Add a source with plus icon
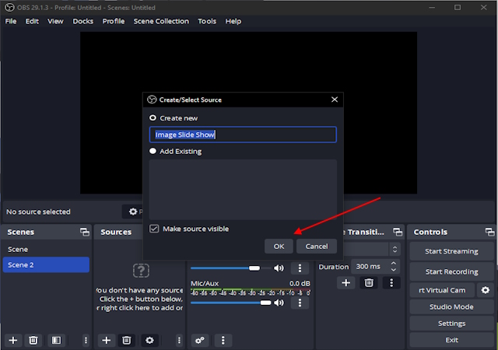 coord(107,340)
